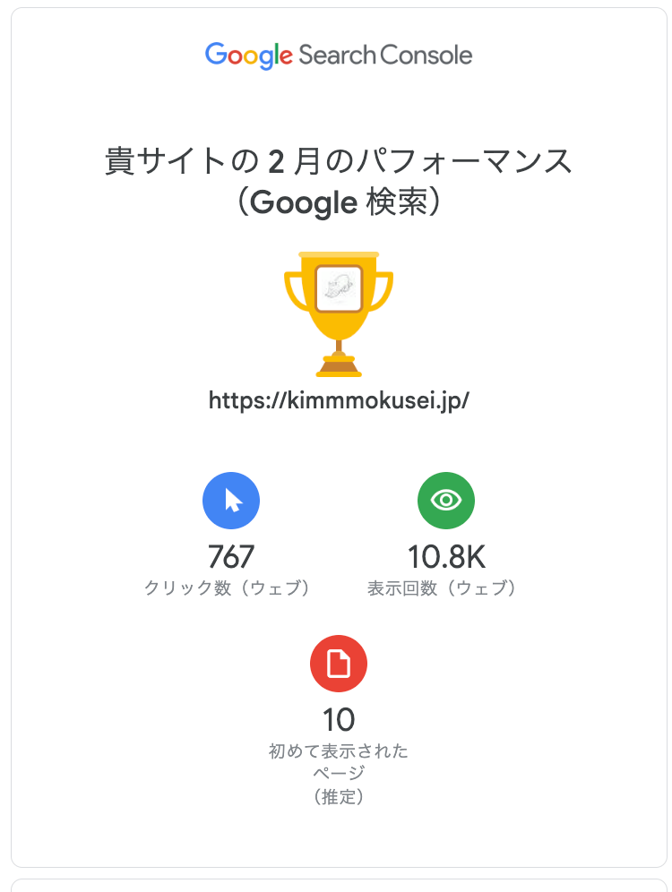Click the 初めて表示された label text
This screenshot has height=892, width=672.
point(339,750)
